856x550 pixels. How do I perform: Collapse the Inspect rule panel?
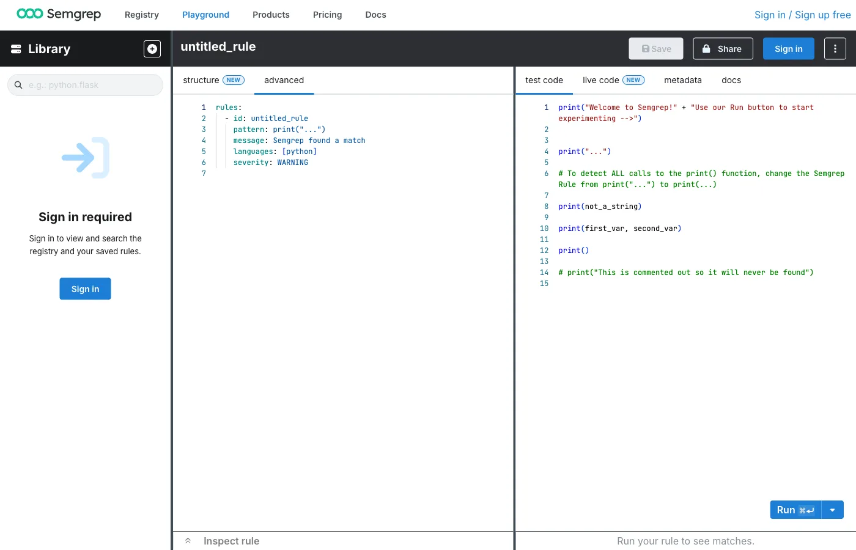tap(188, 541)
